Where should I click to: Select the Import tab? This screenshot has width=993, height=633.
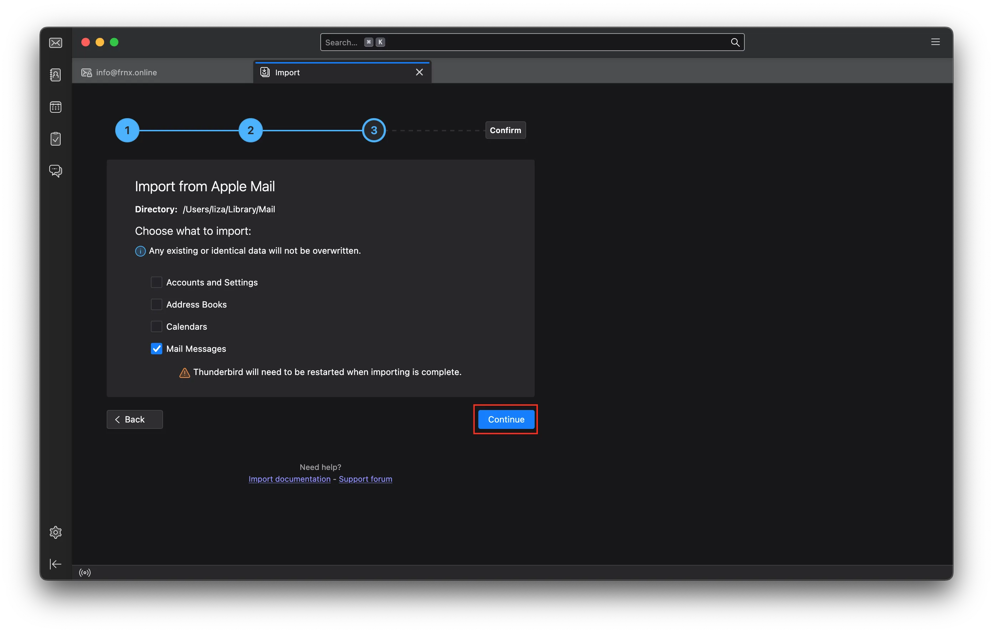click(342, 72)
